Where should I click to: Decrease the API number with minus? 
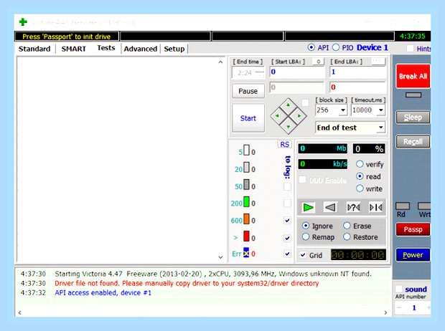[x=399, y=308]
